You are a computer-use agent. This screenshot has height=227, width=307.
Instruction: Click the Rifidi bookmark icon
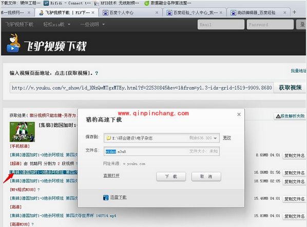pos(46,3)
